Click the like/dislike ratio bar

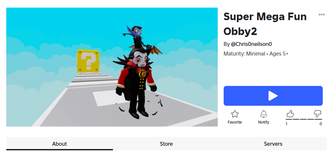coord(304,119)
